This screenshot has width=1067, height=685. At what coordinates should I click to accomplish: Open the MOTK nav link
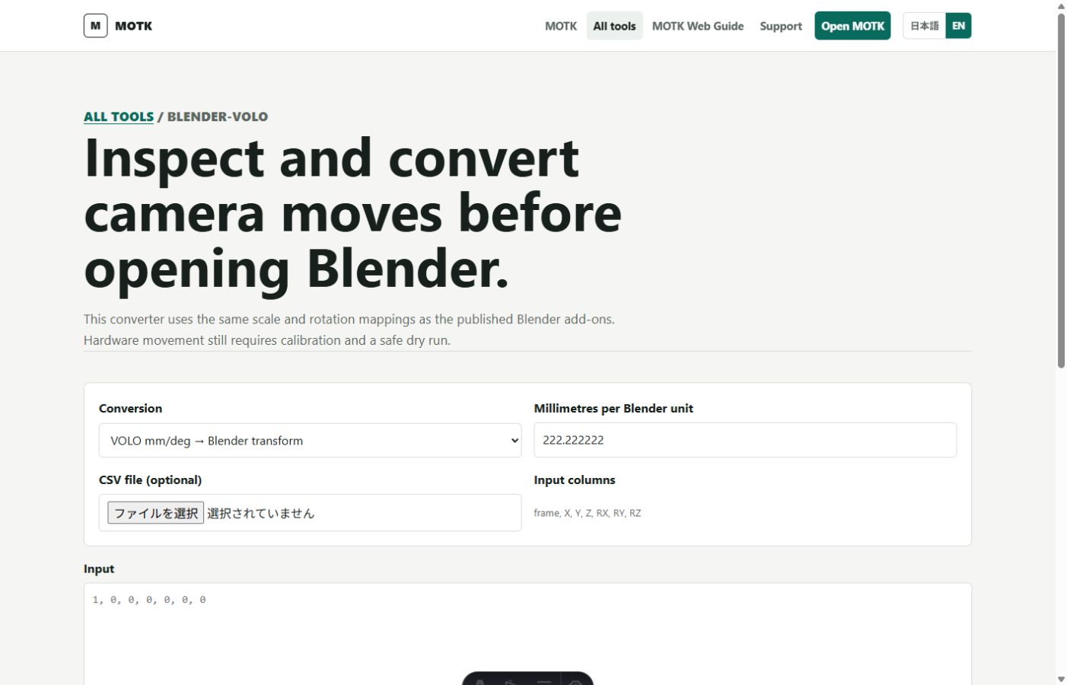(x=561, y=26)
